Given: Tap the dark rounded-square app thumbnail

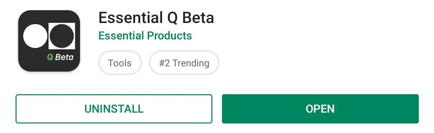Looking at the screenshot, I should (49, 41).
